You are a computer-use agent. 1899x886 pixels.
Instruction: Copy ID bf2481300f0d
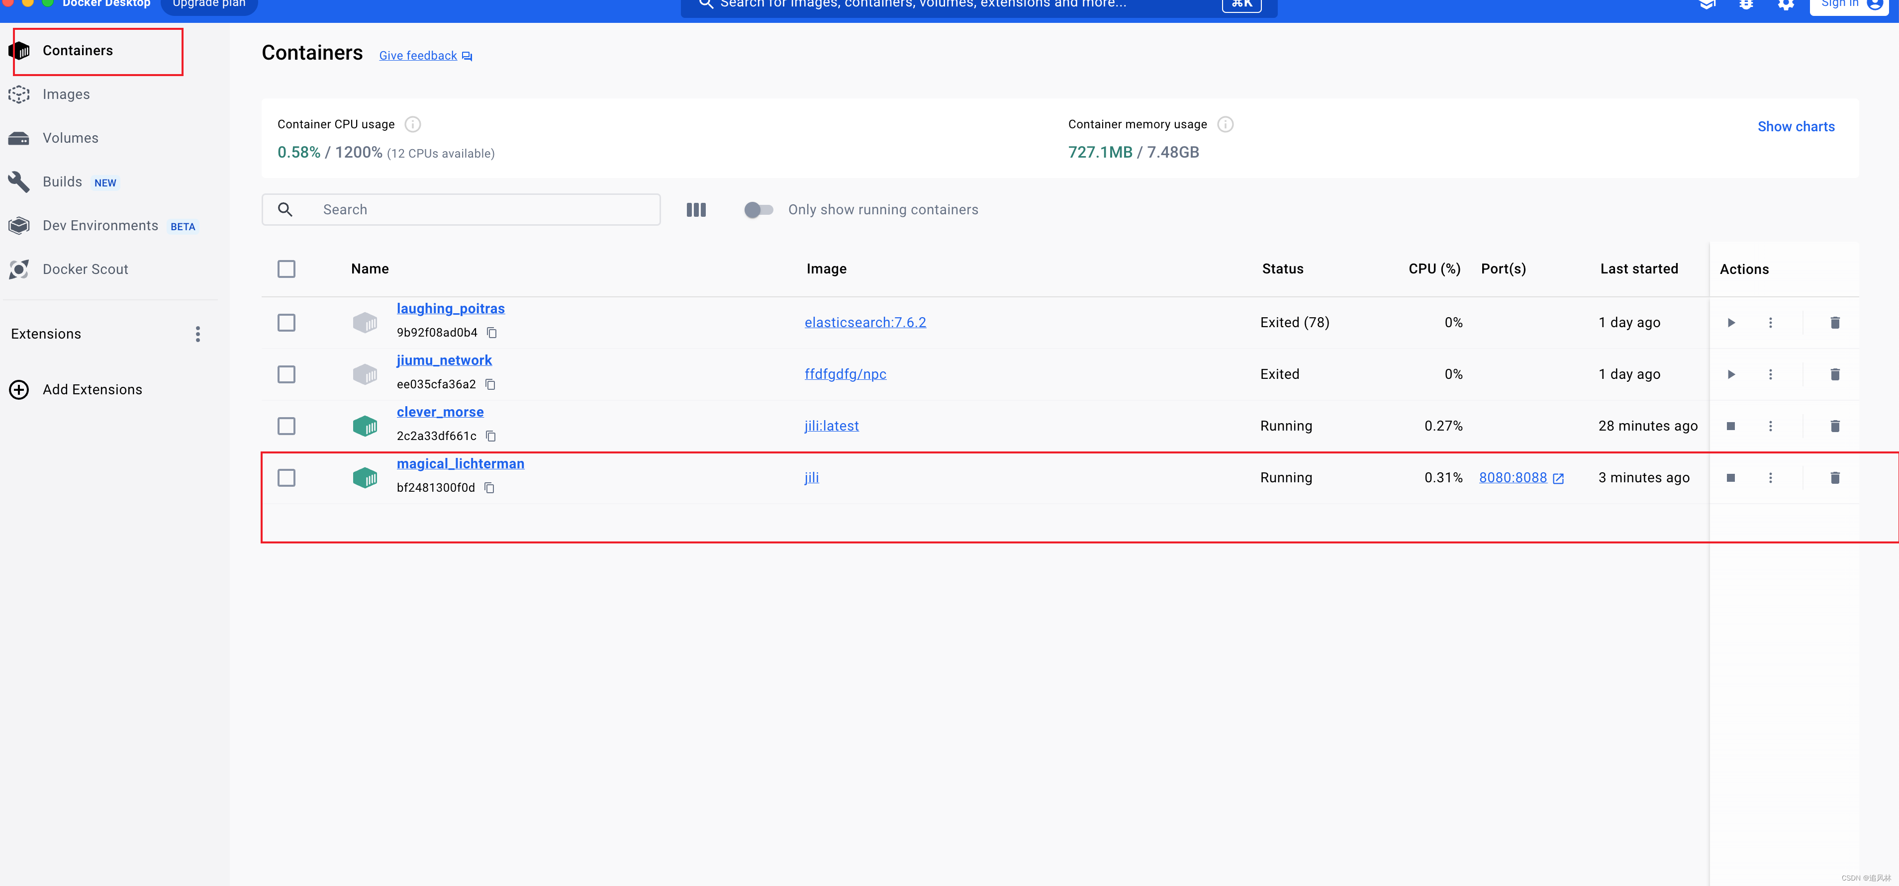click(x=489, y=488)
